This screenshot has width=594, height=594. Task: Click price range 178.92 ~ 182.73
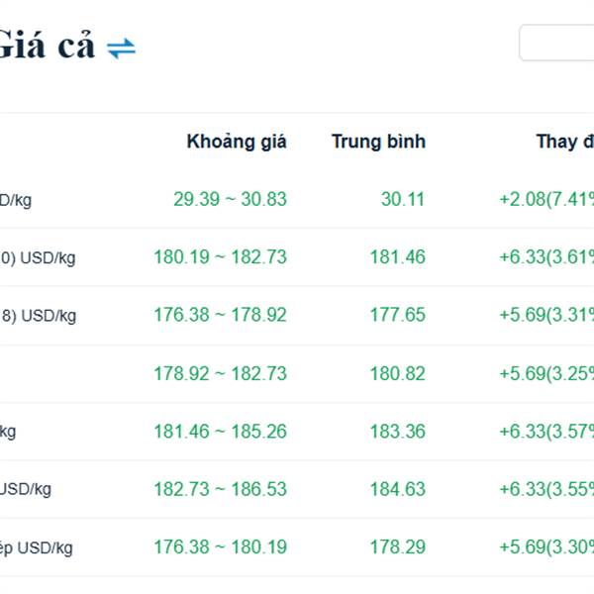coord(220,373)
